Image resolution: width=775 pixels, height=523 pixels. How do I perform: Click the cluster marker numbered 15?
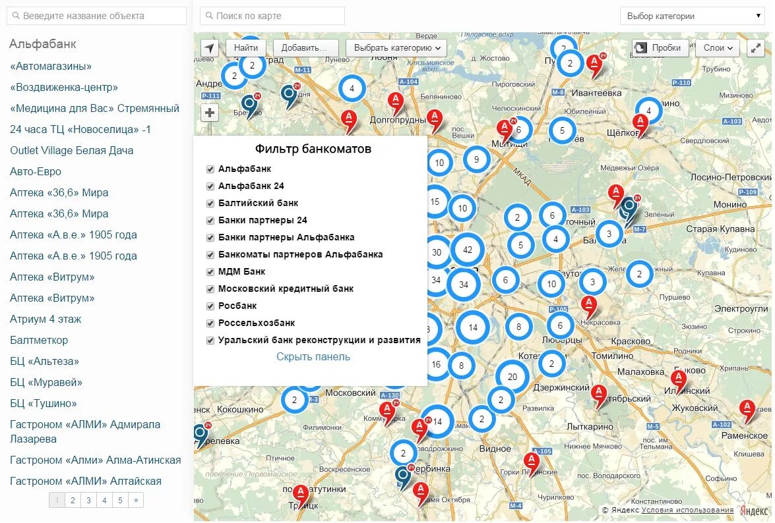click(435, 202)
